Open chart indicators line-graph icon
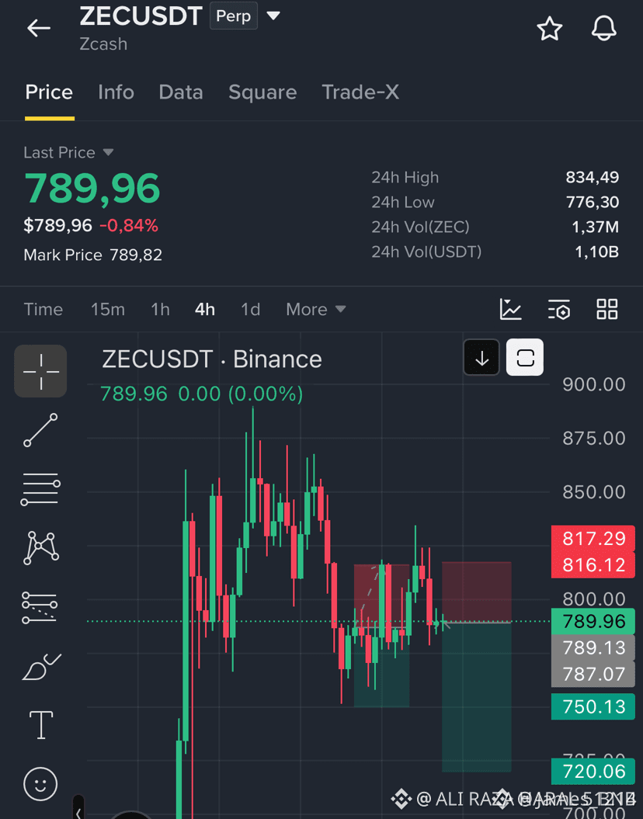This screenshot has height=819, width=643. click(x=510, y=309)
